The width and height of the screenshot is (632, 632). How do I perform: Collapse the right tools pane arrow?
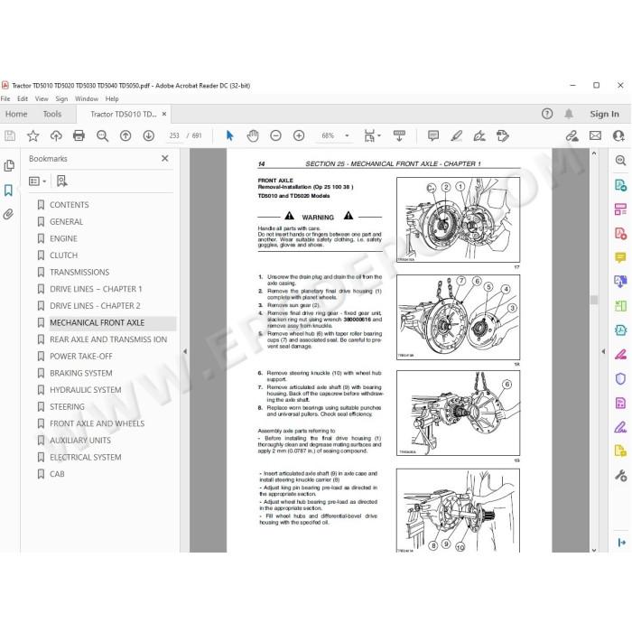(603, 351)
